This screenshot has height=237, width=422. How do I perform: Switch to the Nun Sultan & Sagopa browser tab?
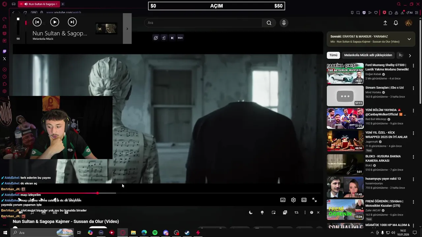38,4
